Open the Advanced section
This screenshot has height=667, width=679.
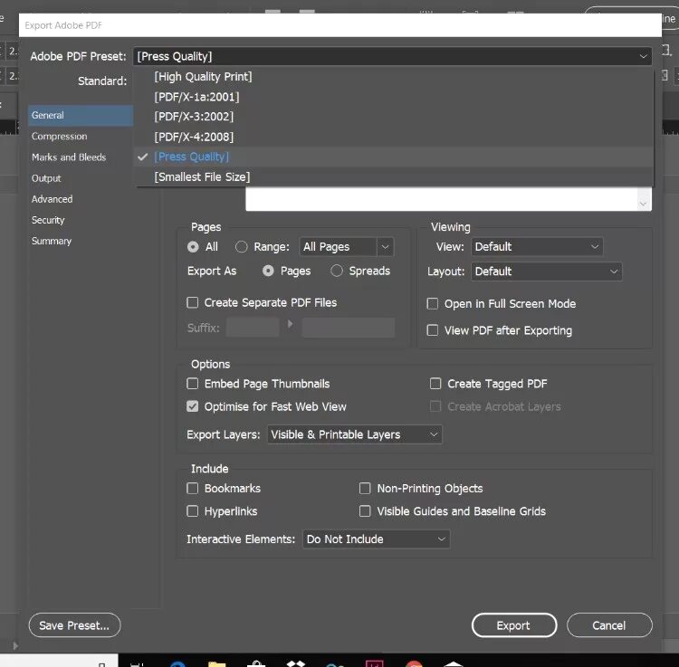click(52, 199)
